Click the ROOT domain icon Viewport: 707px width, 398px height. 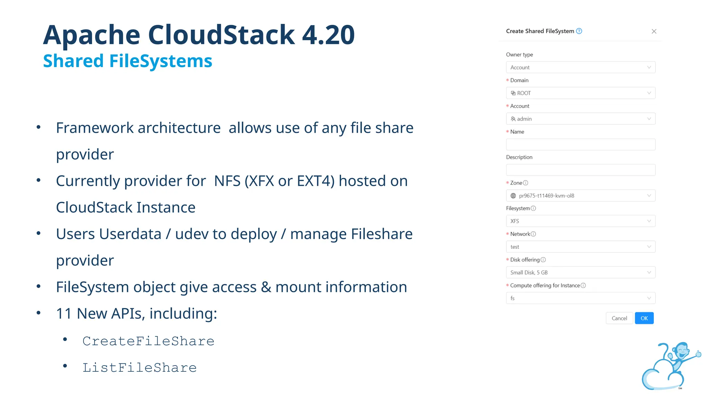tap(513, 93)
